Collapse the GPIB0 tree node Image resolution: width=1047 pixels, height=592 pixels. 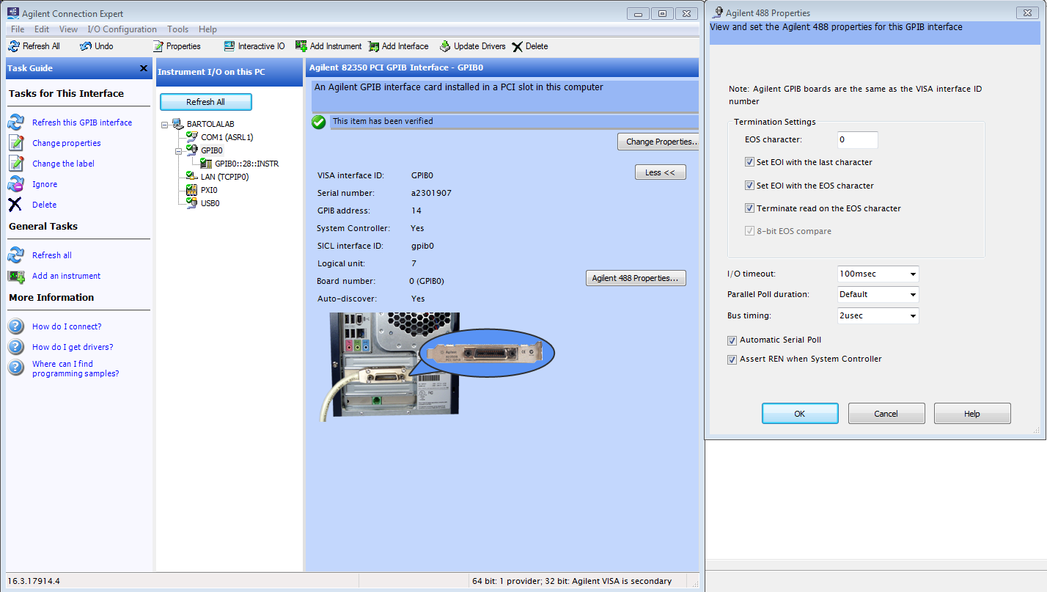point(180,150)
